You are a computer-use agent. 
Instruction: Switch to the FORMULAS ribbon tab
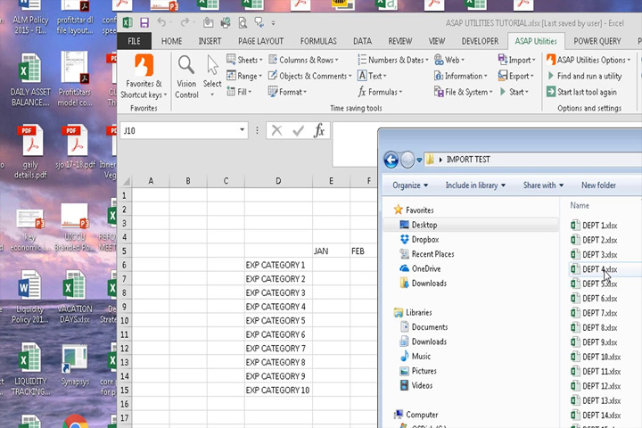(318, 41)
